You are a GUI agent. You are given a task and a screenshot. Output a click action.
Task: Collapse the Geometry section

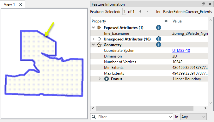point(94,45)
